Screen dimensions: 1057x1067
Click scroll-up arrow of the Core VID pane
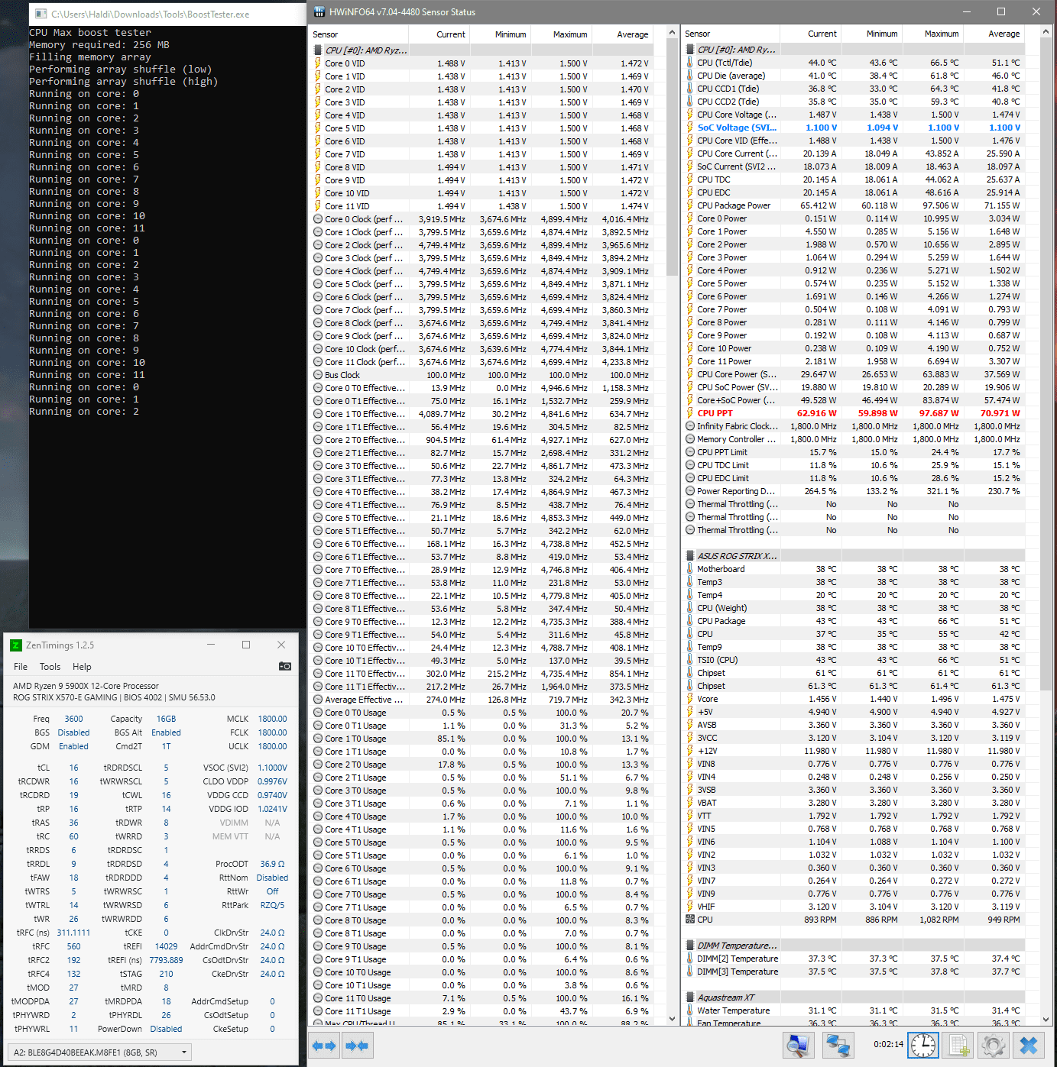673,33
